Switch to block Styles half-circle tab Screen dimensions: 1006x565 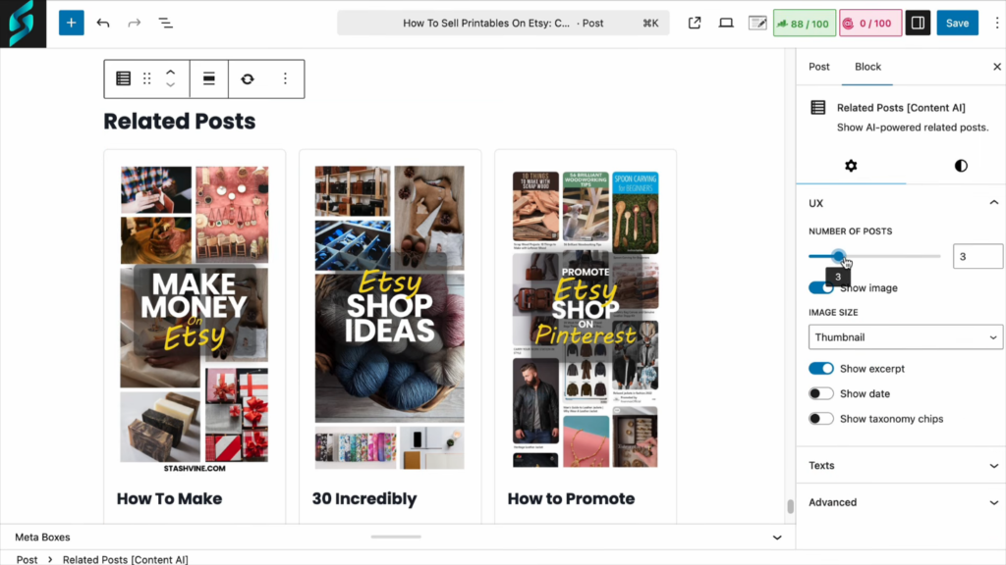(960, 166)
